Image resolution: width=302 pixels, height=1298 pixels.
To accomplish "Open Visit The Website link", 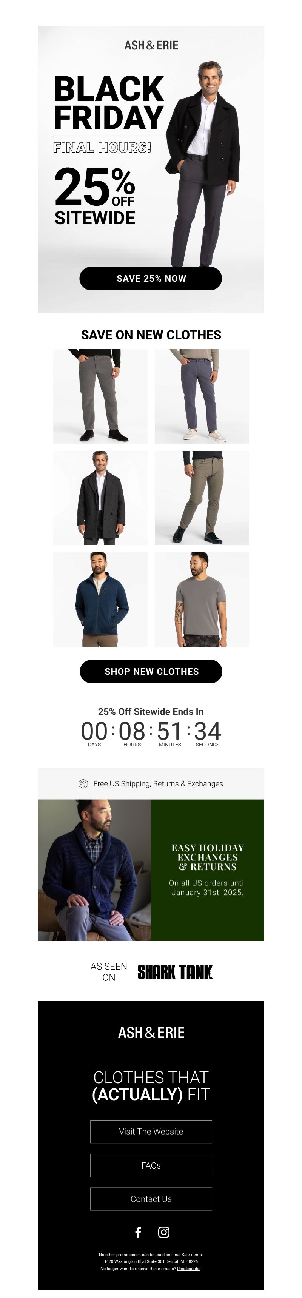I will tap(151, 1132).
